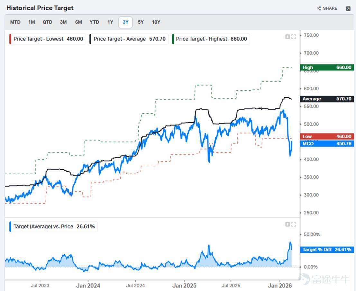Click the blue MCO 450.76 axis label
The width and height of the screenshot is (356, 291).
(x=327, y=144)
